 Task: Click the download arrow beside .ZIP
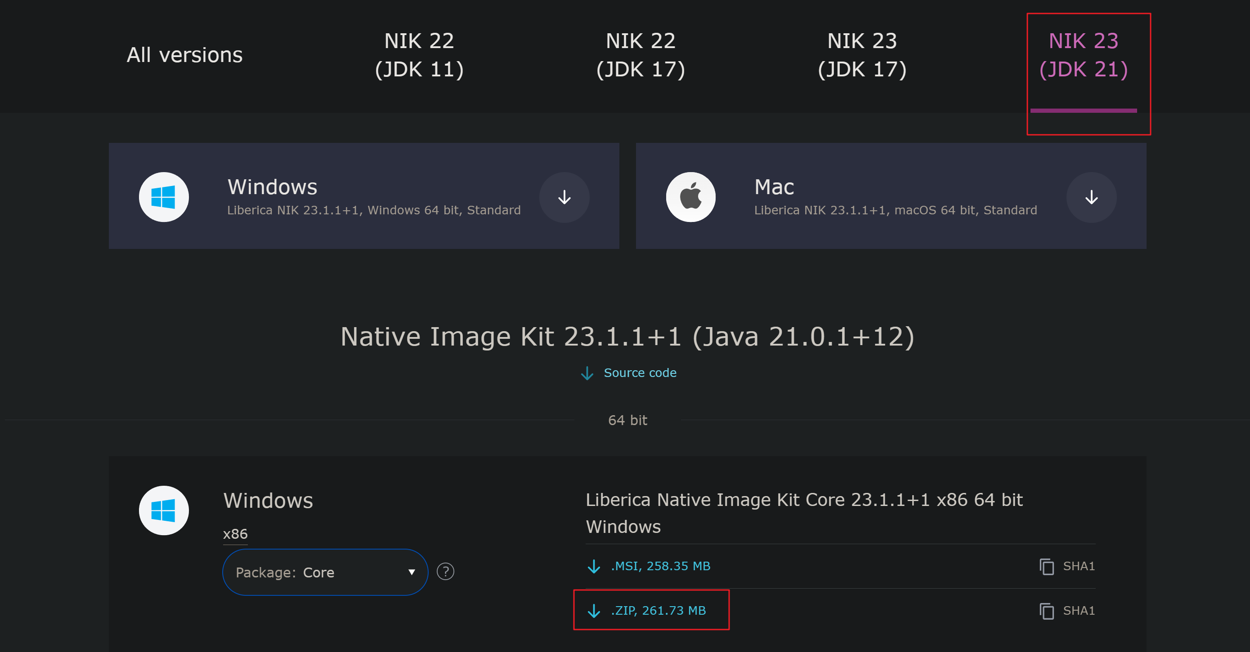(594, 611)
